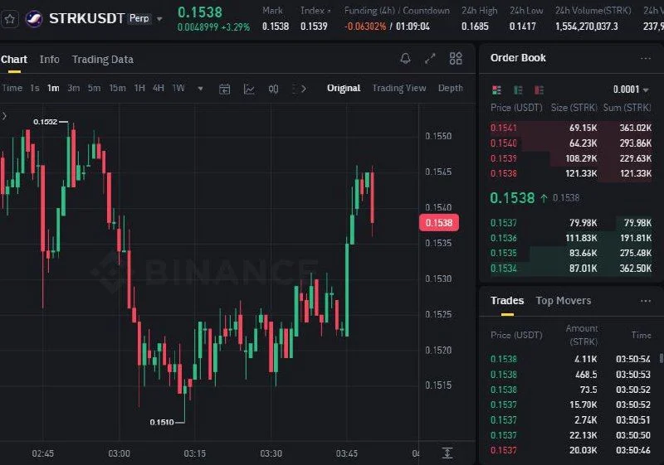This screenshot has height=465, width=664.
Task: Open the candlestick chart style icon
Action: point(273,89)
